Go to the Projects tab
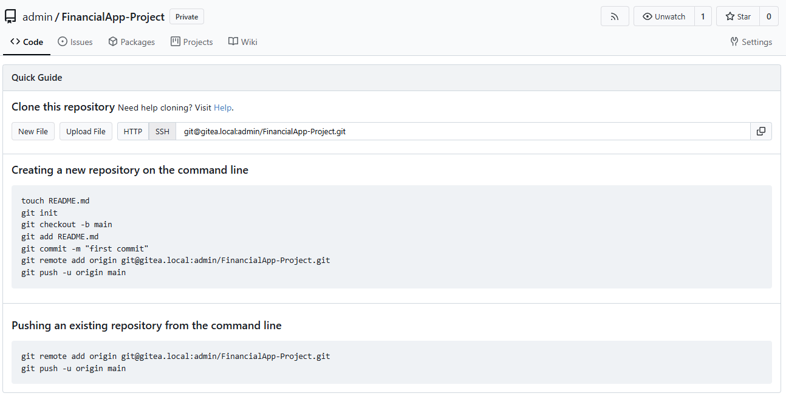786x396 pixels. (191, 42)
